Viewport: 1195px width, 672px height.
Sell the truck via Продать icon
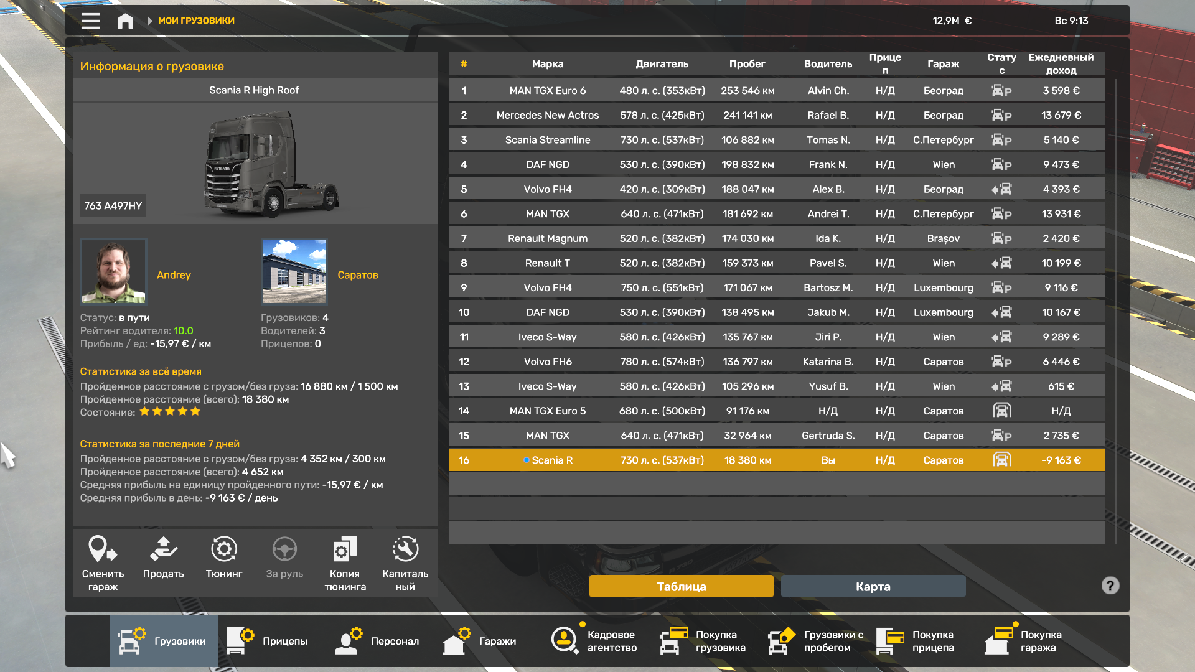[x=163, y=549]
